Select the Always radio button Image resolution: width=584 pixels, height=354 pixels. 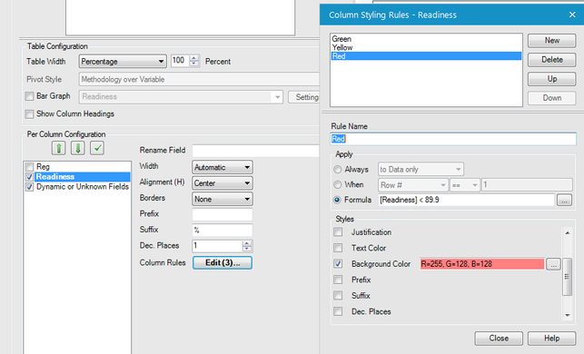click(x=338, y=170)
